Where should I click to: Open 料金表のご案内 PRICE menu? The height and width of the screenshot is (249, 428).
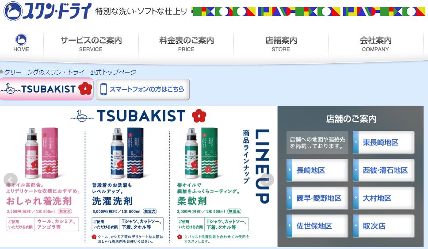tap(186, 44)
